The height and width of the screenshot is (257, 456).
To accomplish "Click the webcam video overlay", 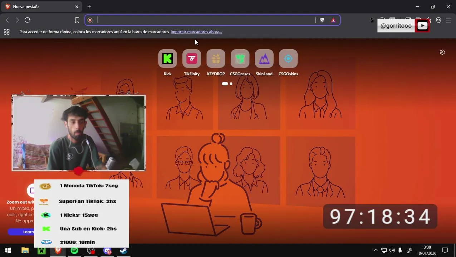I will (79, 133).
